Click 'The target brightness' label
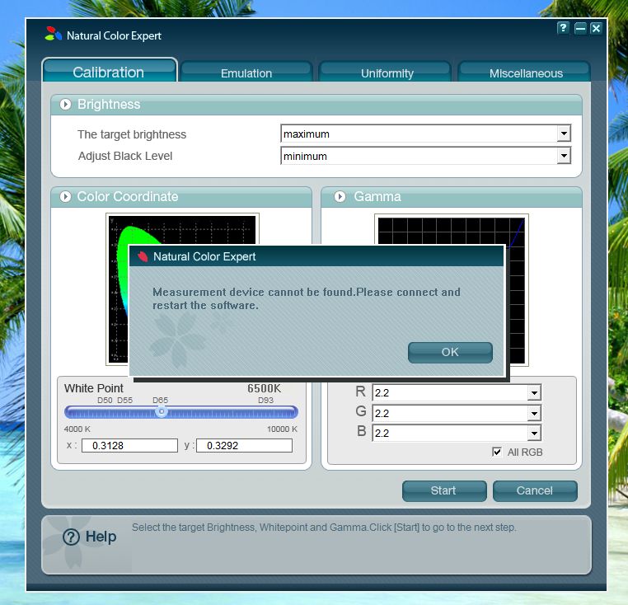 click(132, 134)
